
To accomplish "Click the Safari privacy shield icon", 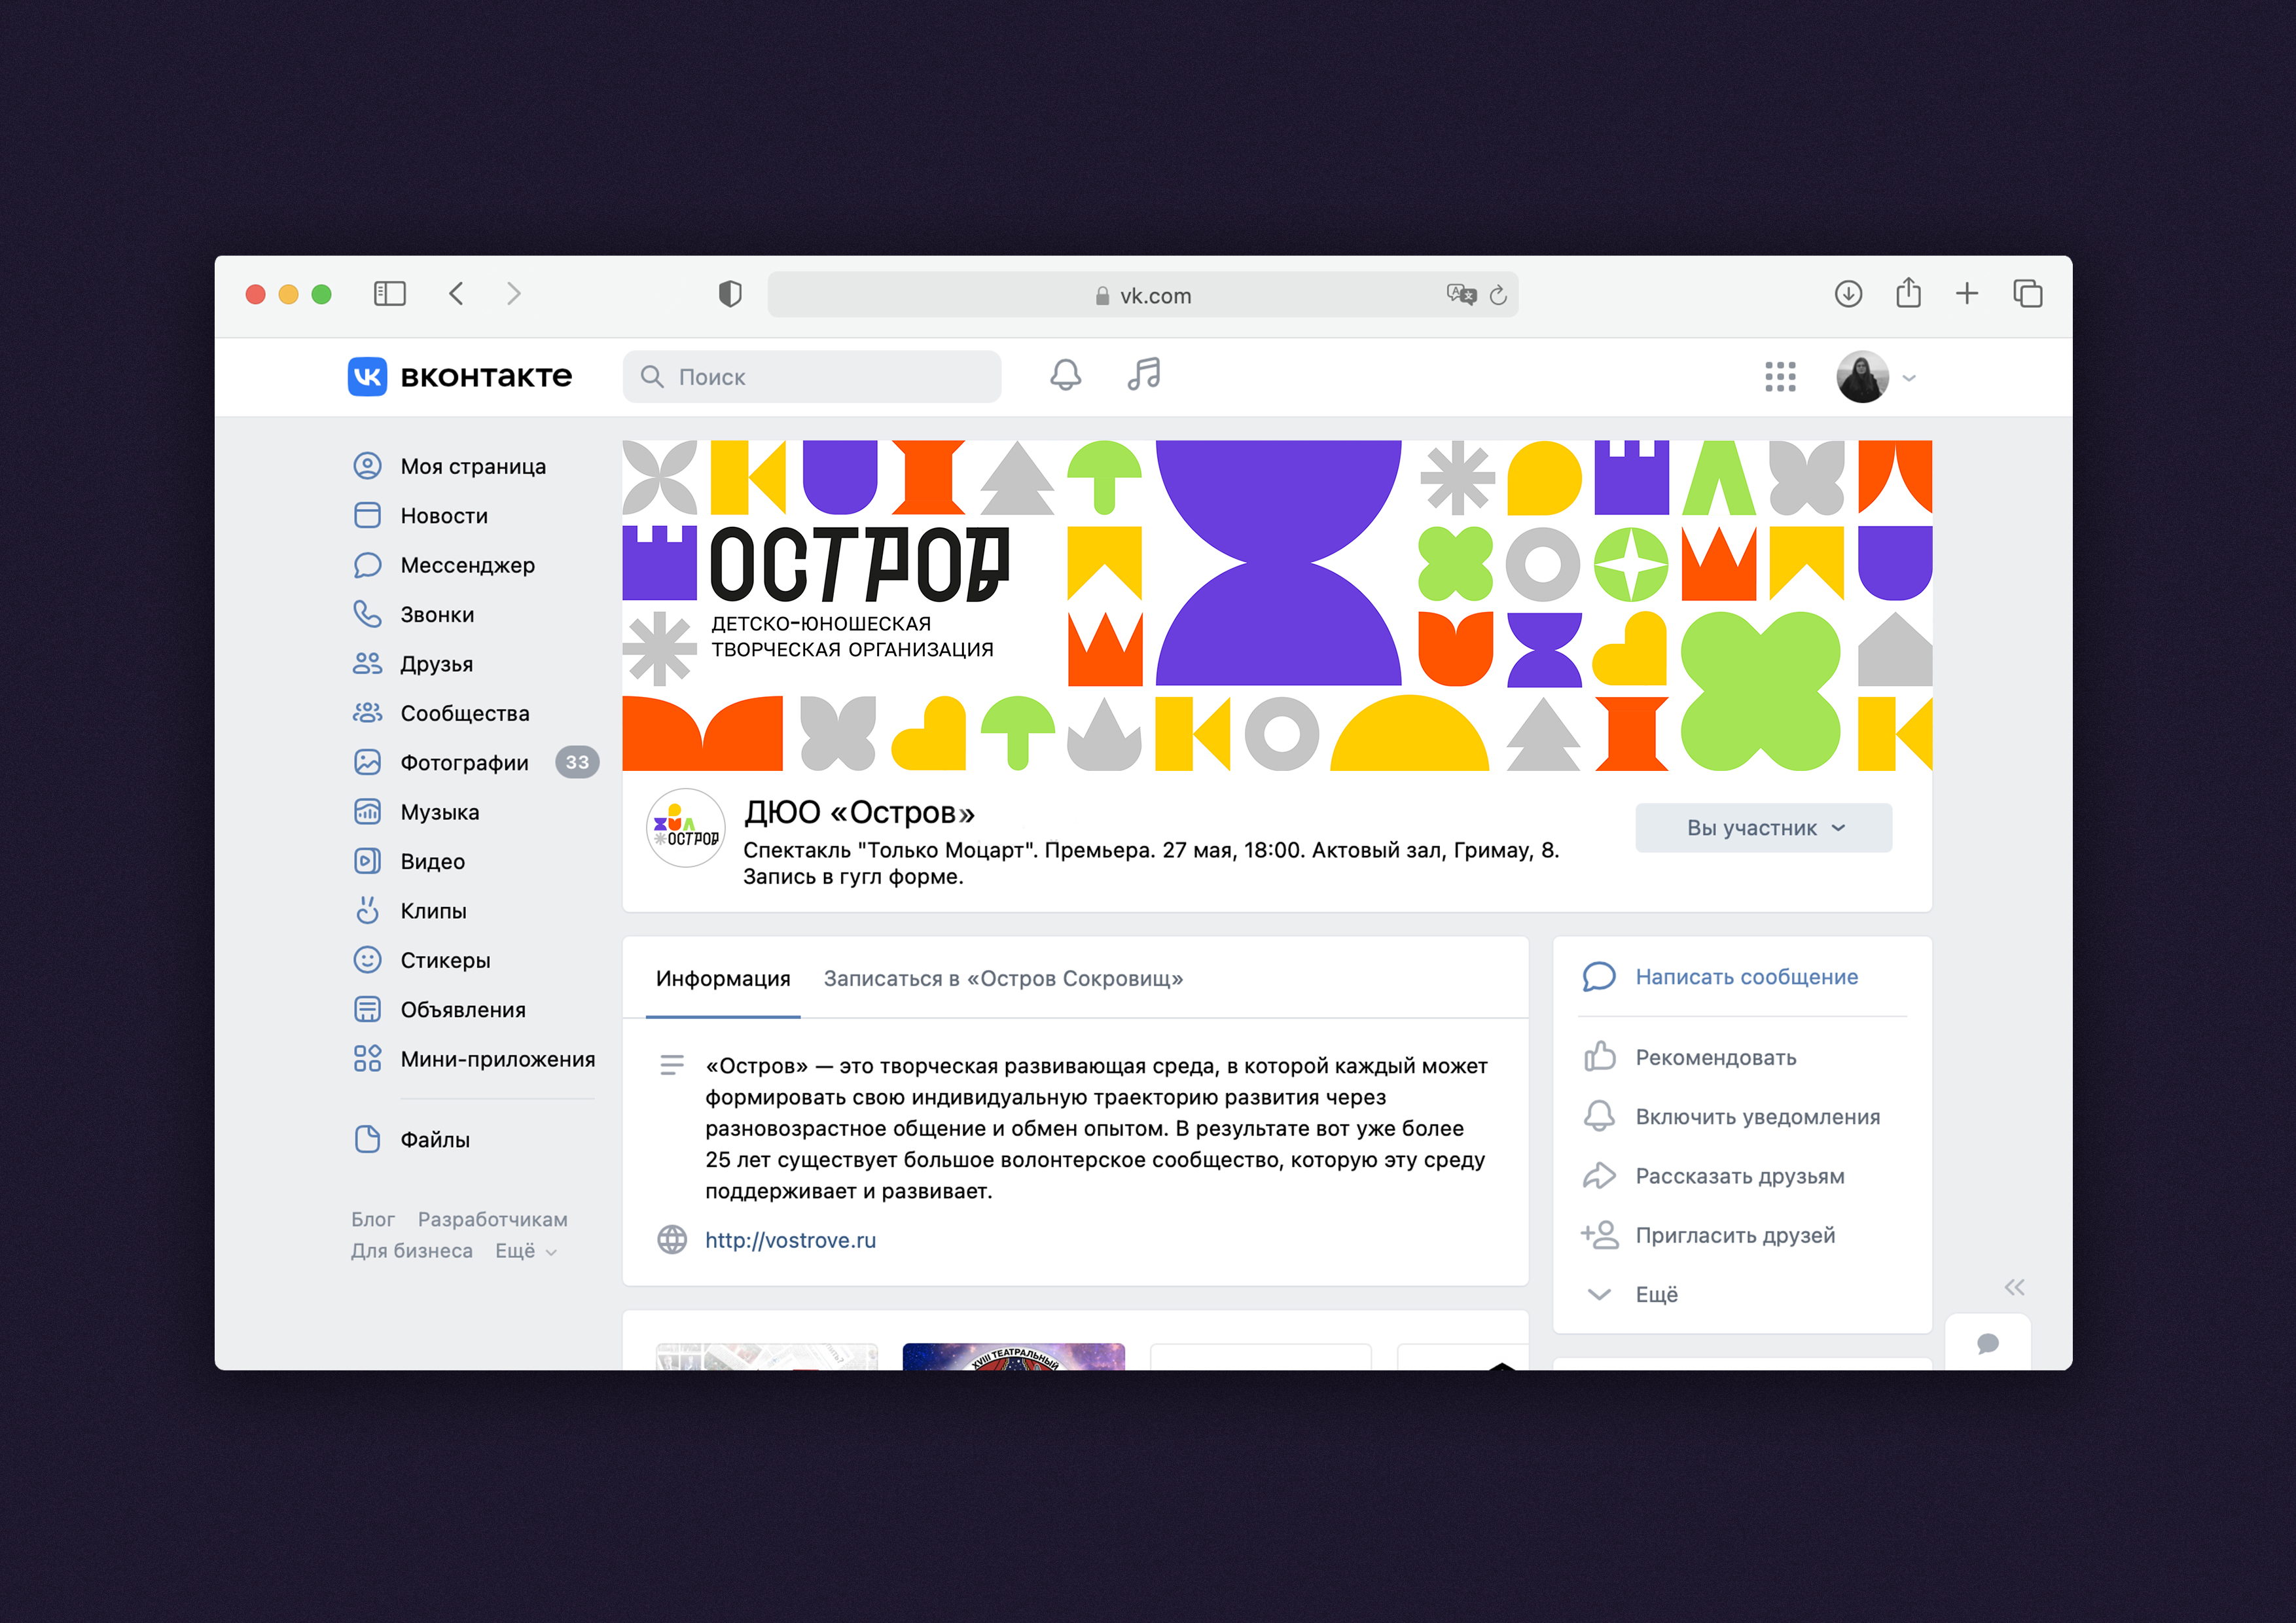I will click(730, 294).
